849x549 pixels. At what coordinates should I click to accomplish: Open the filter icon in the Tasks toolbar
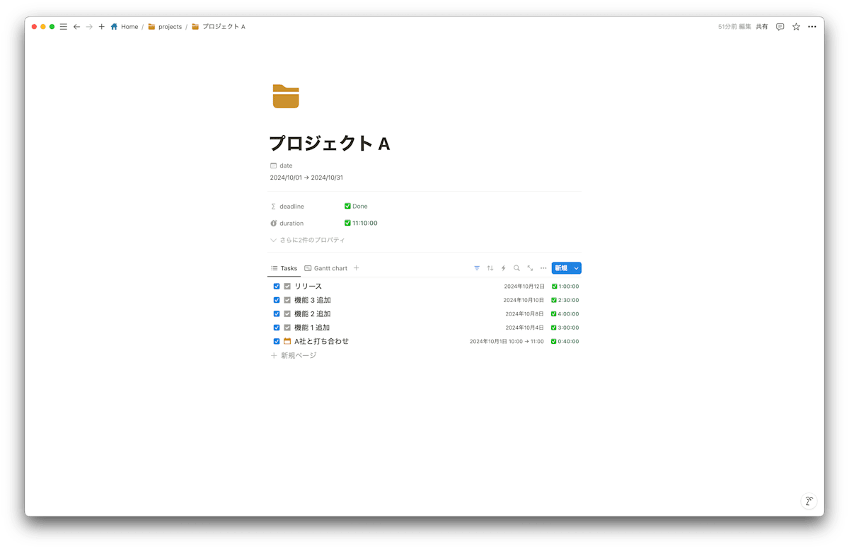point(477,268)
